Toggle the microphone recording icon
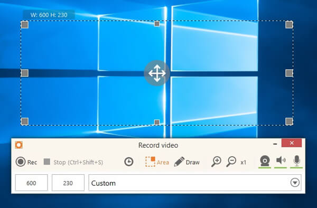The width and height of the screenshot is (317, 208). [x=296, y=162]
